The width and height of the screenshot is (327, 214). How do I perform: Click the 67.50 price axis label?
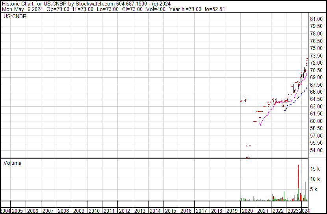[x=316, y=85]
